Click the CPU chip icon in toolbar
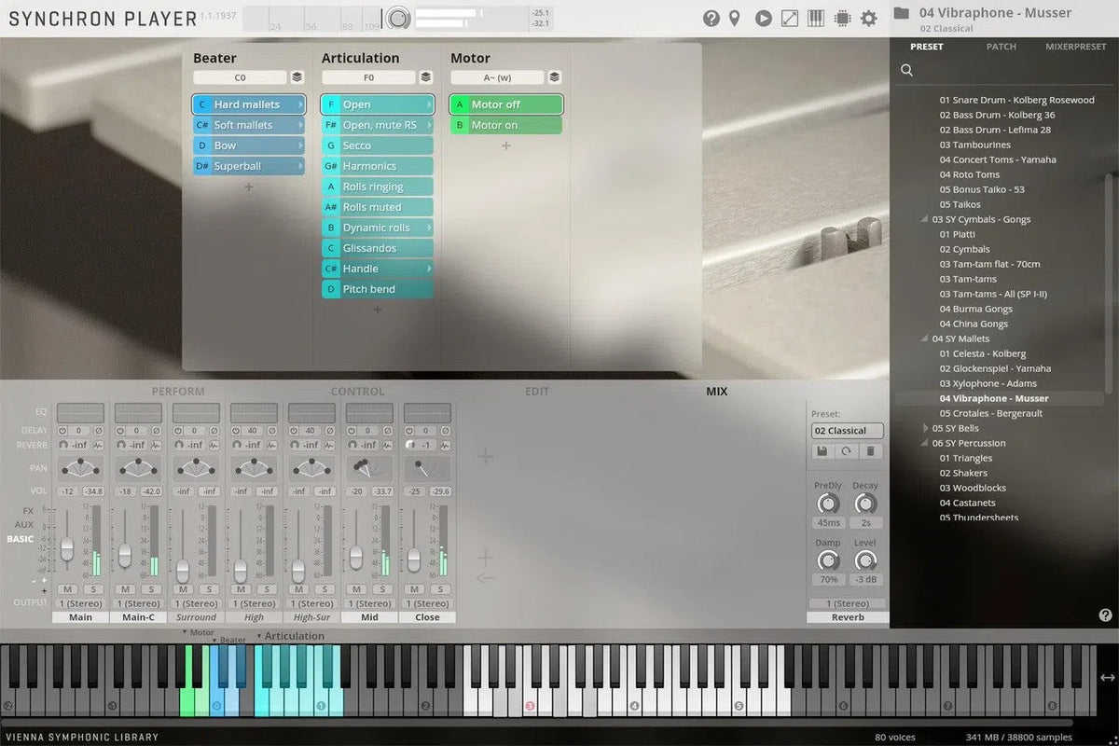The width and height of the screenshot is (1119, 746). (842, 18)
